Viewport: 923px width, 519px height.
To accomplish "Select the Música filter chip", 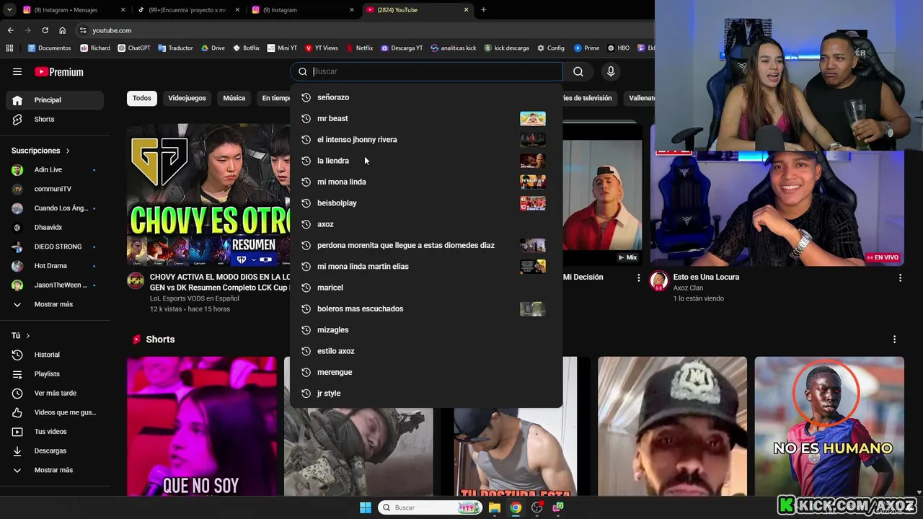I will click(x=234, y=98).
